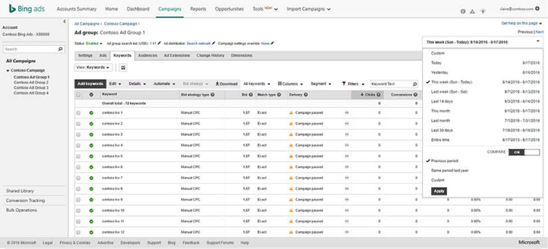Image resolution: width=548 pixels, height=249 pixels.
Task: Check the box for contoso kw 1
Action: point(78,113)
